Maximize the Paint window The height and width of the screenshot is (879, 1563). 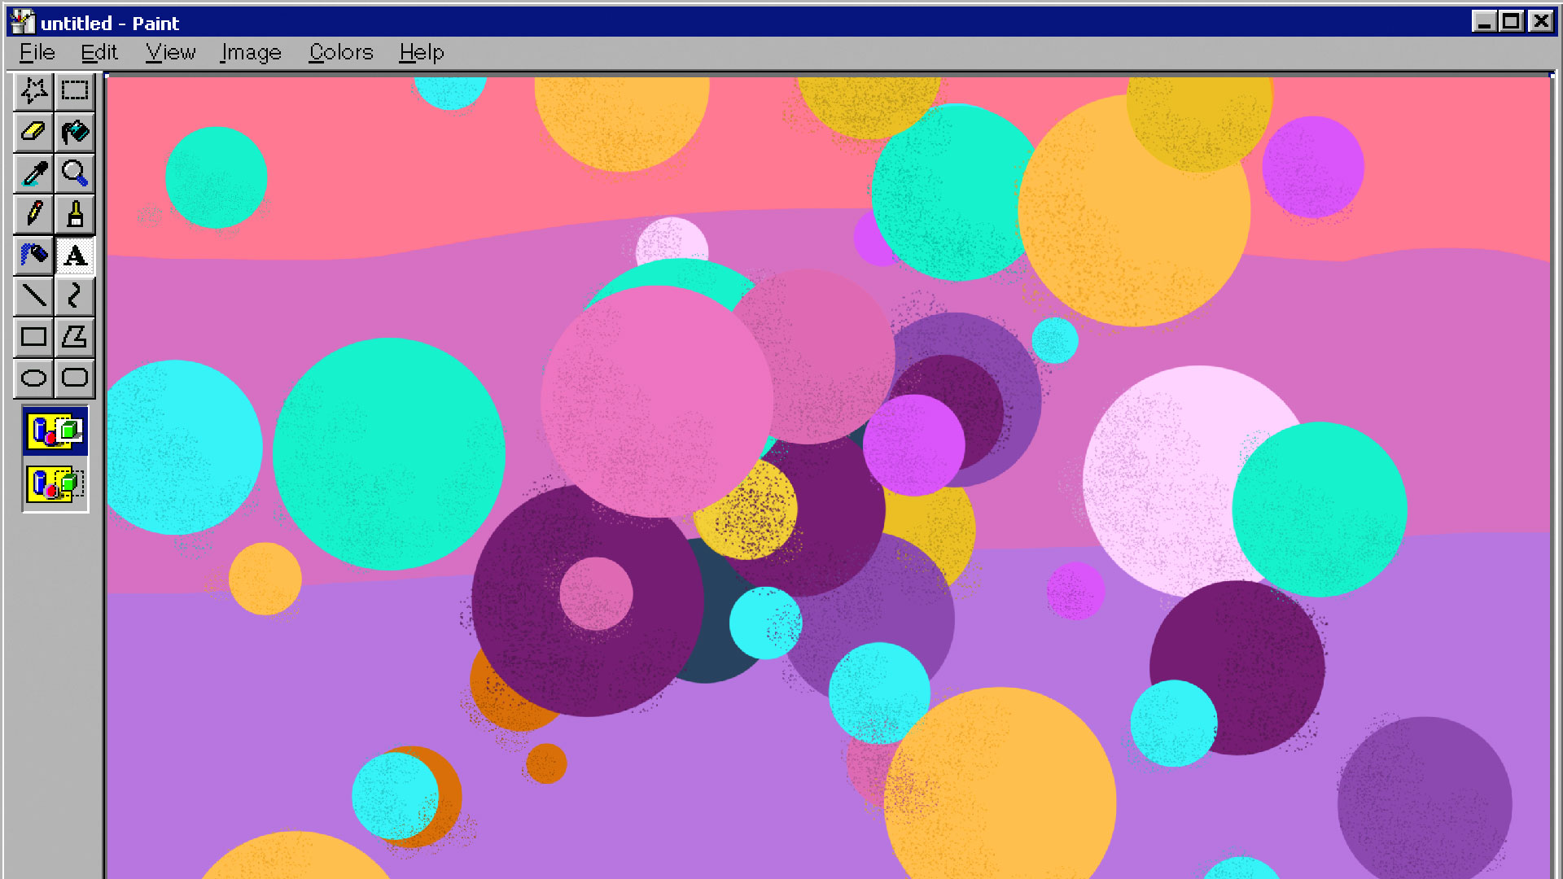pyautogui.click(x=1512, y=22)
